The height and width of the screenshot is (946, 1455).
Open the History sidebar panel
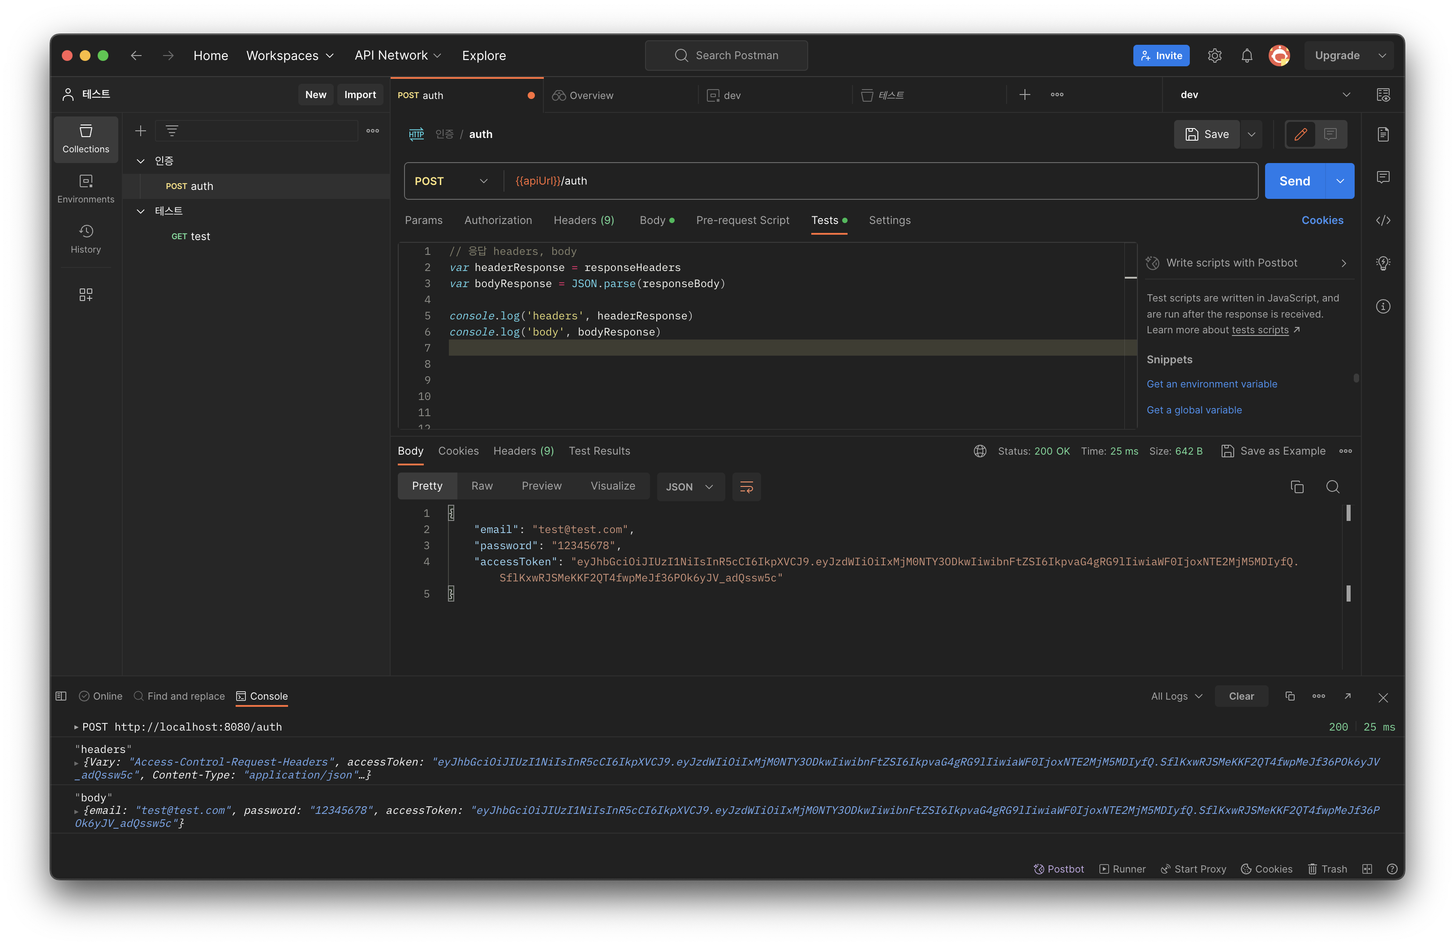point(86,239)
